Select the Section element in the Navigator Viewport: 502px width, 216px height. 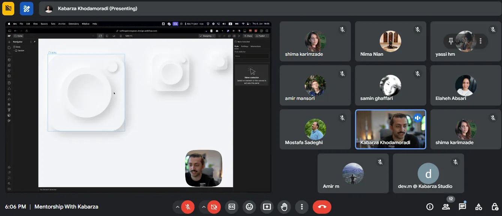[x=20, y=50]
